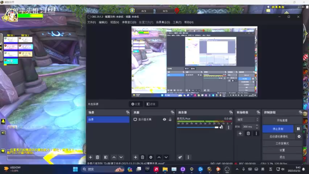Open audio mixer menu at panel bottom
Image resolution: width=309 pixels, height=174 pixels.
[188, 157]
